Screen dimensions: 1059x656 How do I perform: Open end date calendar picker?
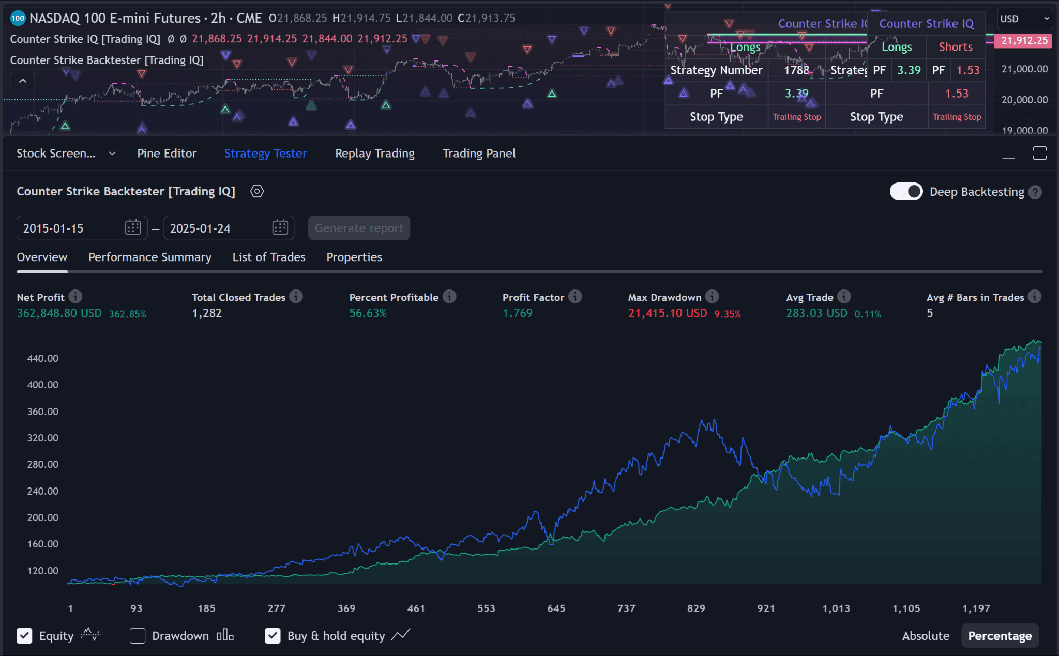pos(280,227)
